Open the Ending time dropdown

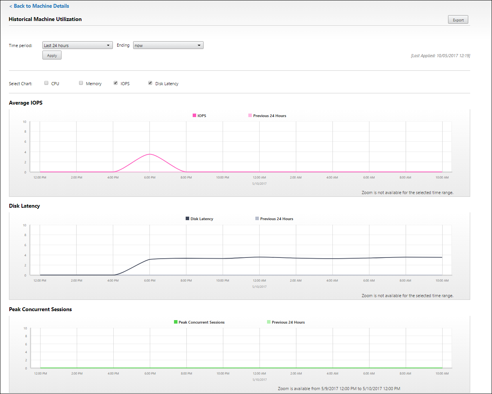coord(168,46)
